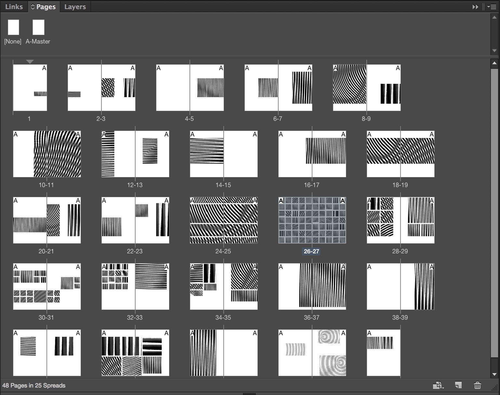Viewport: 500px width, 395px height.
Task: Switch to the Links tab
Action: 14,6
